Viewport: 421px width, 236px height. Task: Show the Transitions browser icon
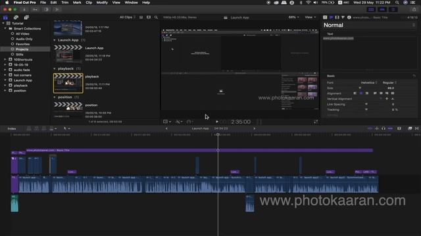point(416,128)
